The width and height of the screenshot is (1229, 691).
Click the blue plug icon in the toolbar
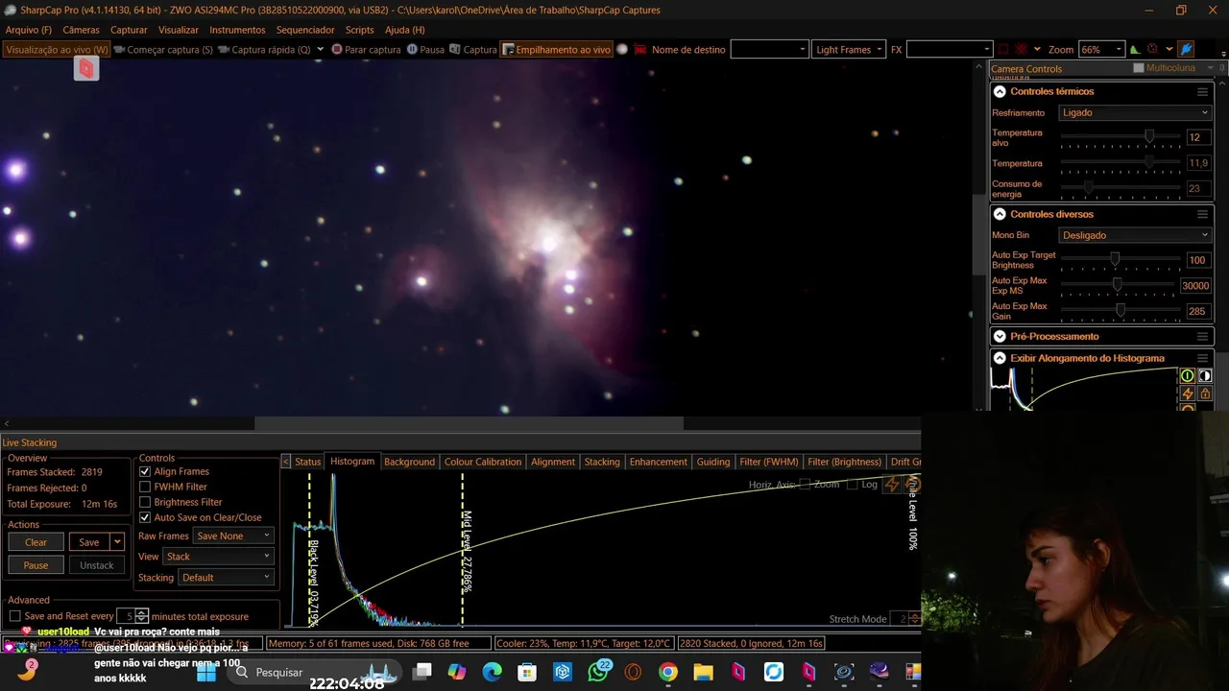[1186, 49]
